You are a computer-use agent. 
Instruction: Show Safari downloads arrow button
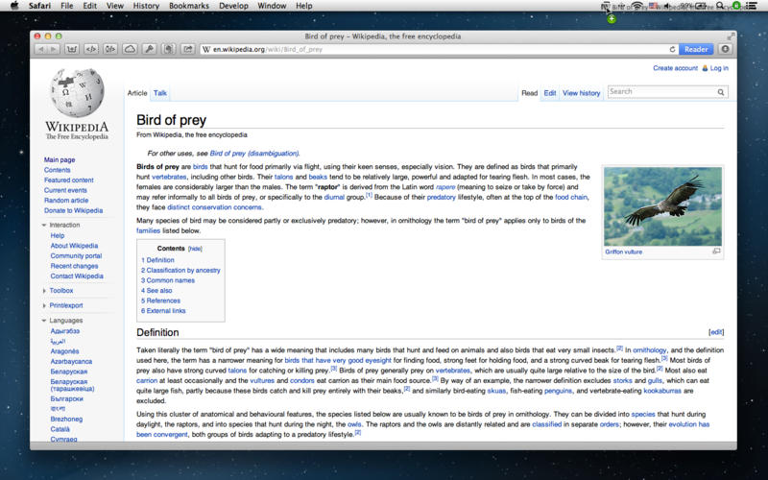[x=726, y=49]
